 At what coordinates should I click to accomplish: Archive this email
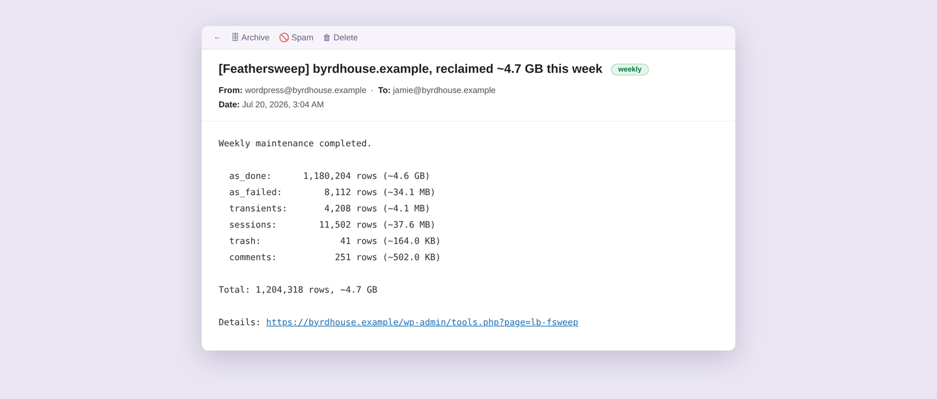coord(251,38)
